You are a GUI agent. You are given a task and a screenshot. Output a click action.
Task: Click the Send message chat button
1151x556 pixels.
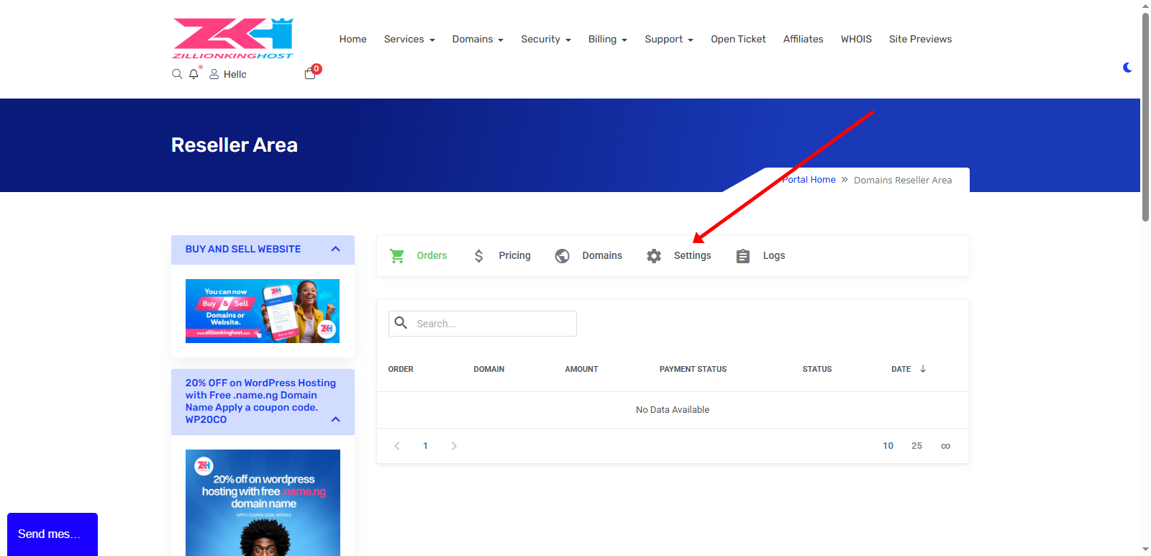click(x=52, y=534)
